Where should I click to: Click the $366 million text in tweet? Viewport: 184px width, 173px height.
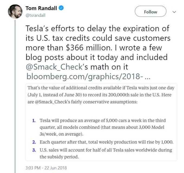click(x=88, y=48)
